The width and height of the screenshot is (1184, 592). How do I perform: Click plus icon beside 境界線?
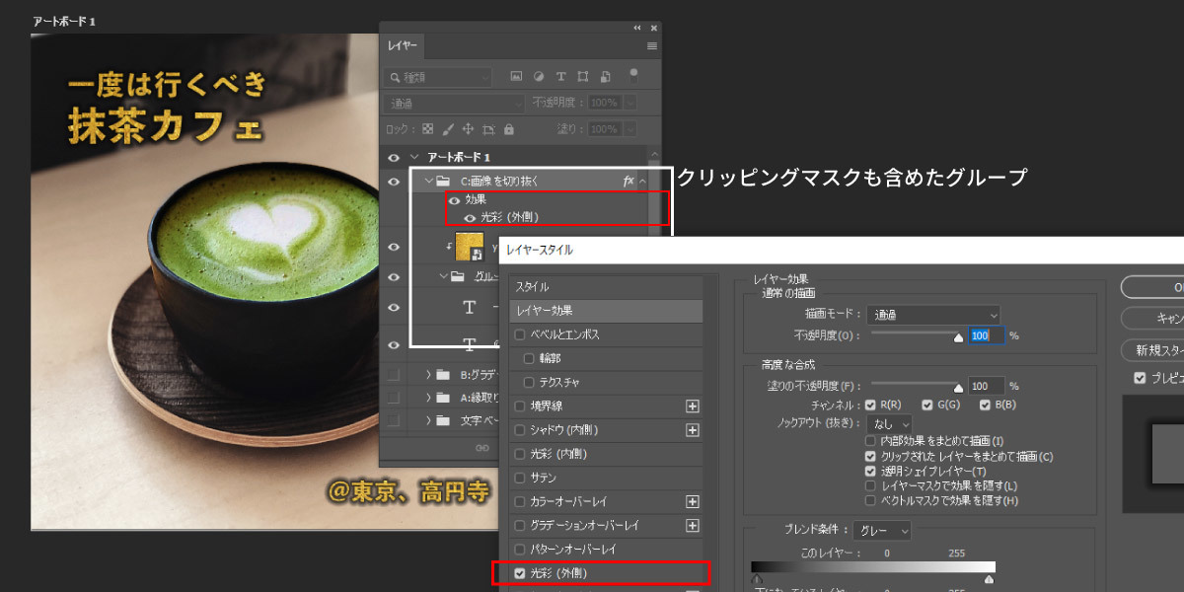[693, 407]
